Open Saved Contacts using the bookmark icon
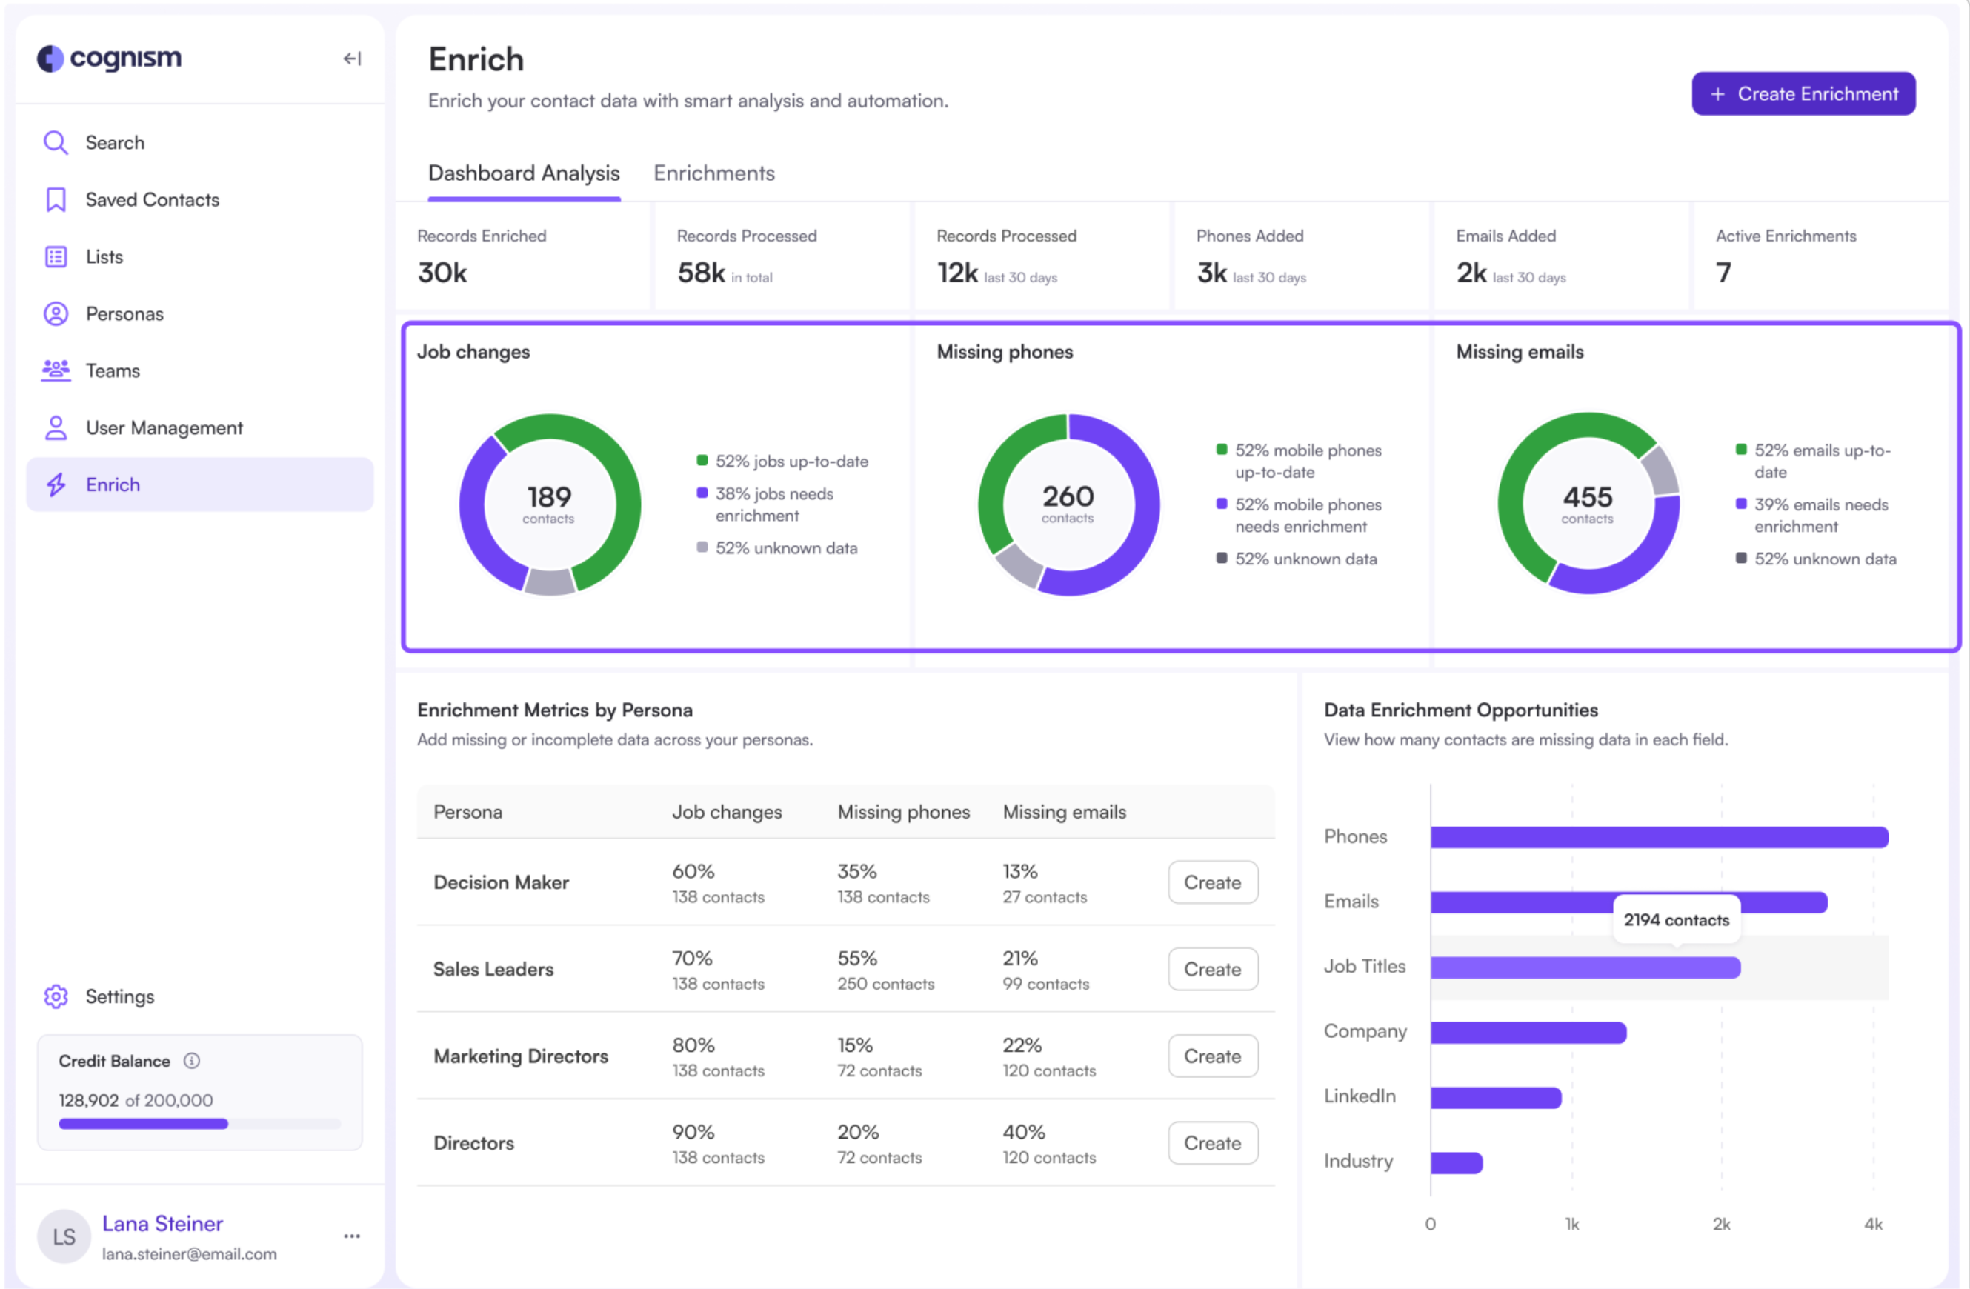1970x1289 pixels. click(x=55, y=199)
